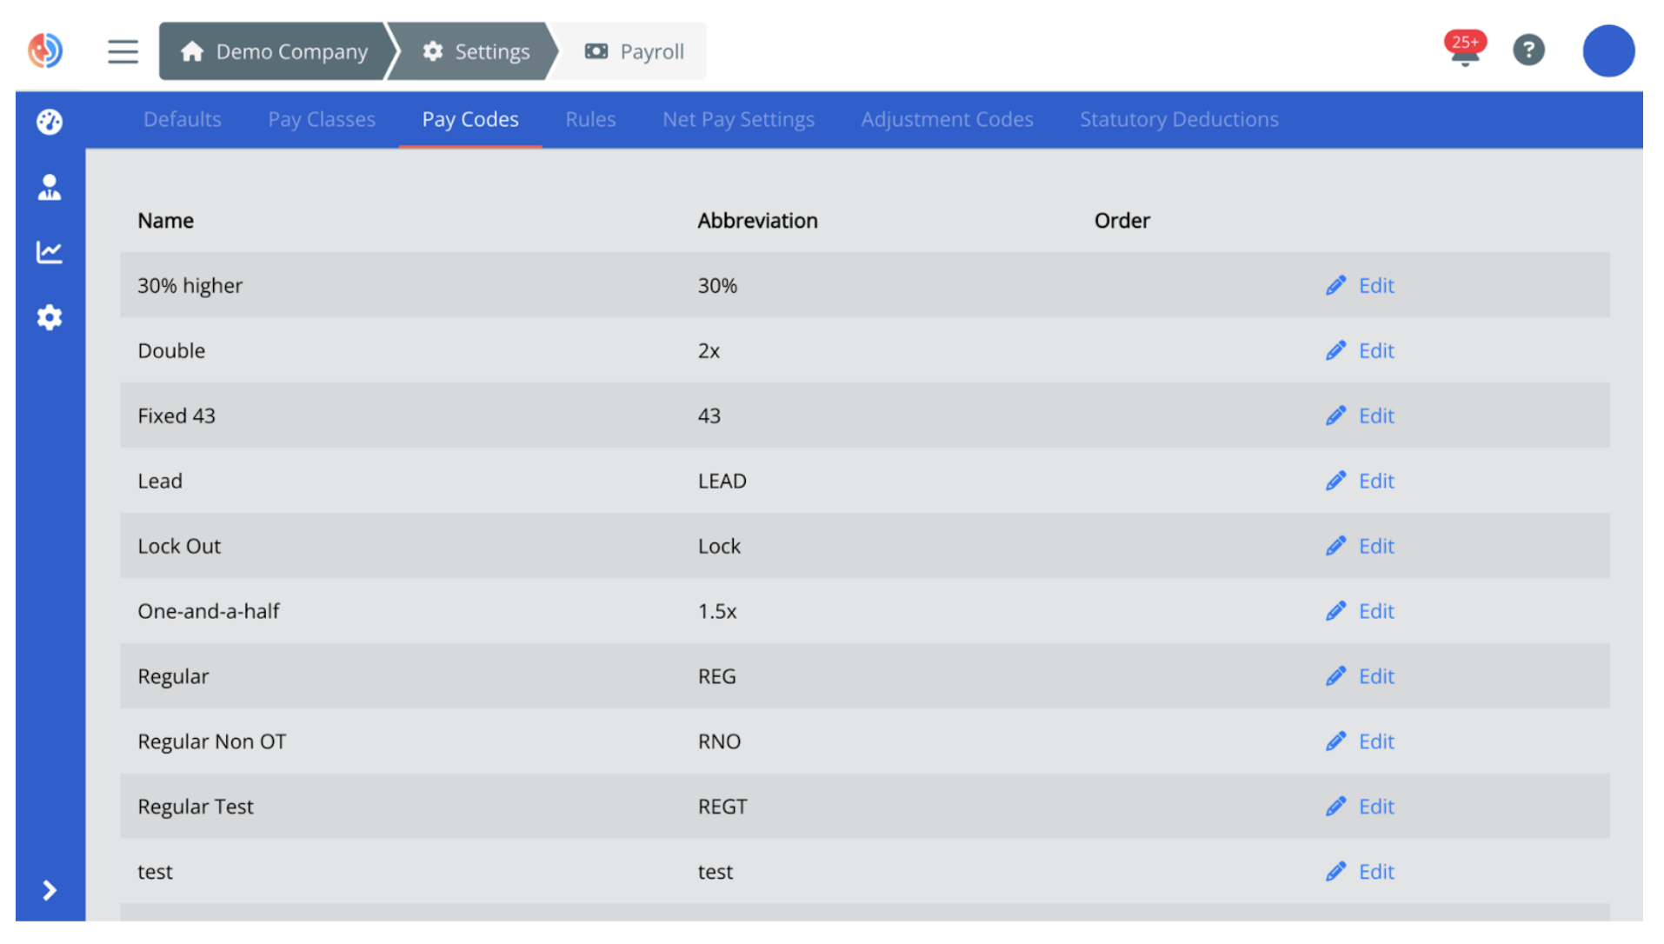Image resolution: width=1664 pixels, height=944 pixels.
Task: Expand the sidebar using the bottom chevron
Action: pyautogui.click(x=50, y=890)
